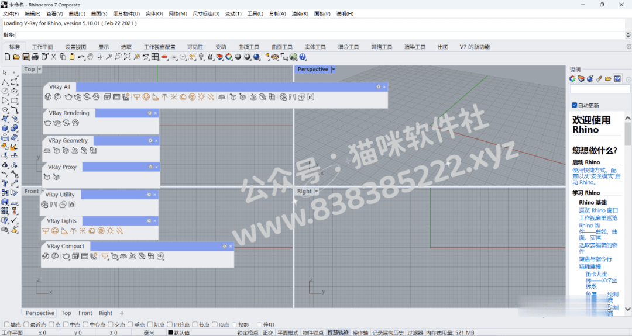The width and height of the screenshot is (632, 336).
Task: Enable the 中点 osnap checkbox
Action: point(66,324)
